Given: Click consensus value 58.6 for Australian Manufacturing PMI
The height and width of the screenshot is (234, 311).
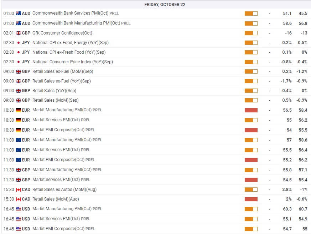Looking at the screenshot, I should [287, 23].
